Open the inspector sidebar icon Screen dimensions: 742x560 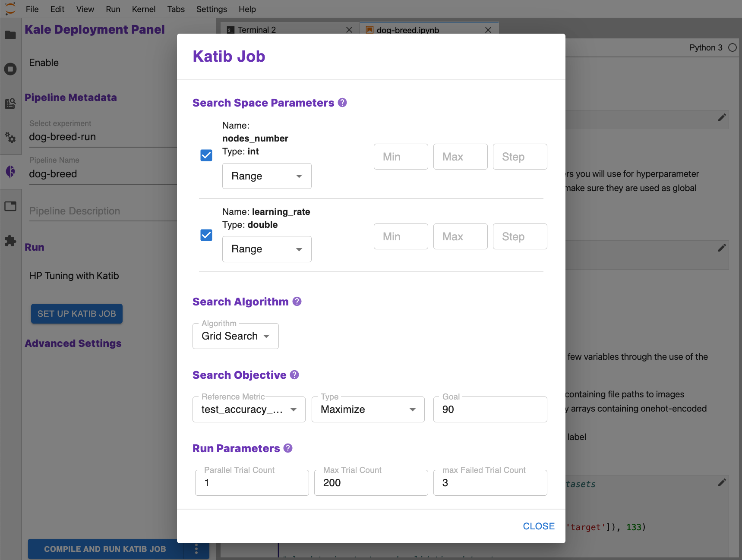click(x=10, y=104)
